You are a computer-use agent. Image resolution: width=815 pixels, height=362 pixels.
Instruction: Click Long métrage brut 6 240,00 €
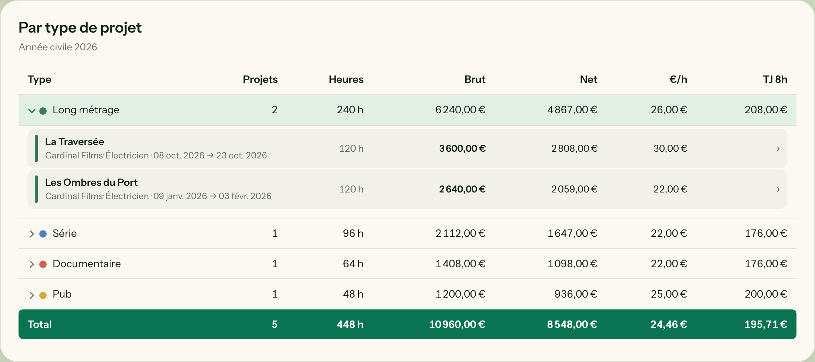coord(460,110)
